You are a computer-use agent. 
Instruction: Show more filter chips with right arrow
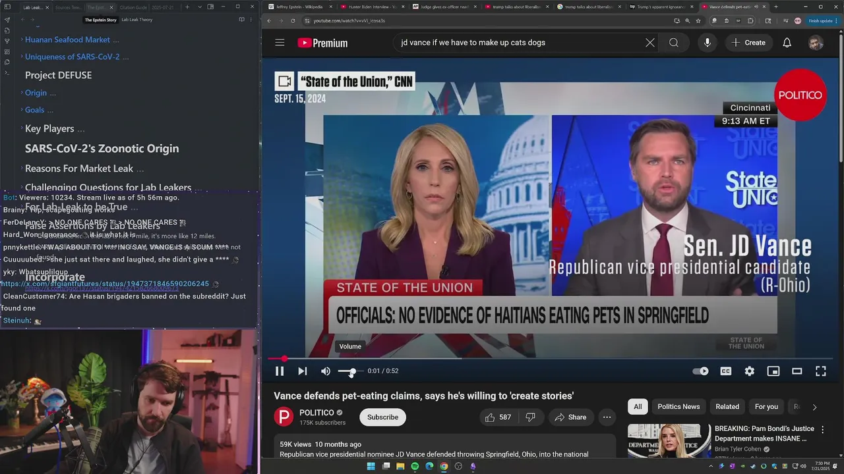point(814,407)
